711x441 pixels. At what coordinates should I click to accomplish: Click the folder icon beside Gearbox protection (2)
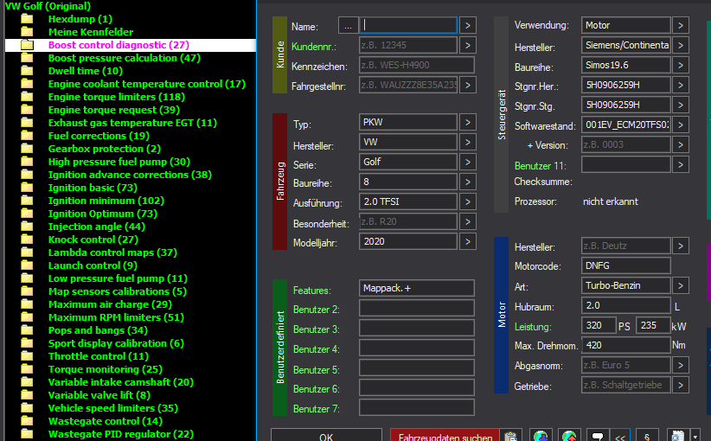pyautogui.click(x=27, y=149)
